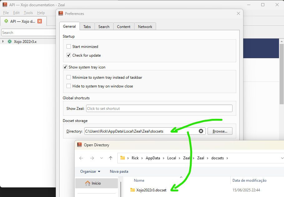Expand chevron before Rick in breadcrumb

(128, 158)
